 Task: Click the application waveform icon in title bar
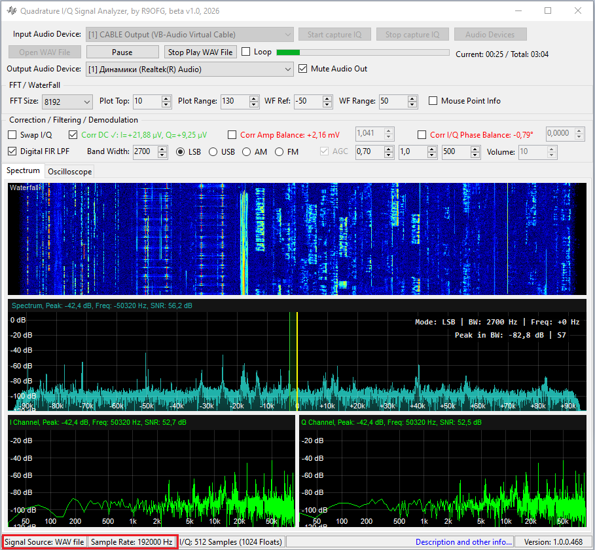[11, 11]
